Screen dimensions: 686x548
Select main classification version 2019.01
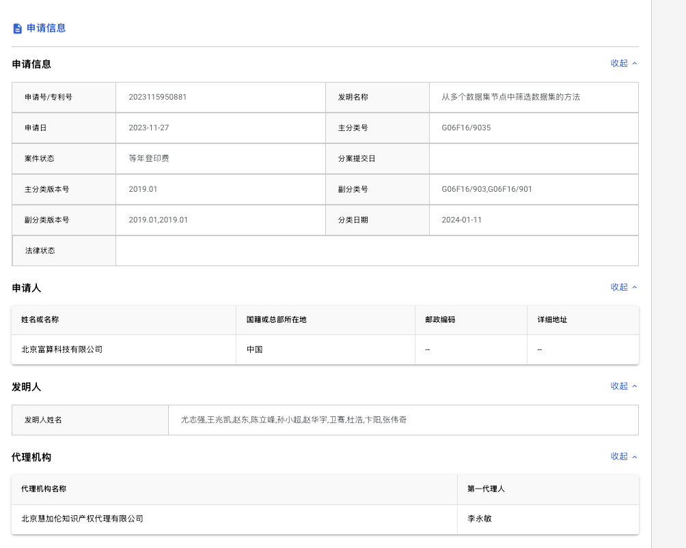coord(143,189)
